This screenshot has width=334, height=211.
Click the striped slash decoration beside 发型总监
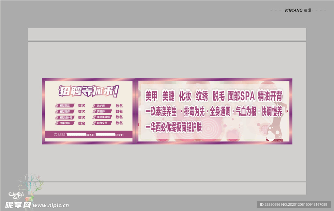[x=56, y=105]
